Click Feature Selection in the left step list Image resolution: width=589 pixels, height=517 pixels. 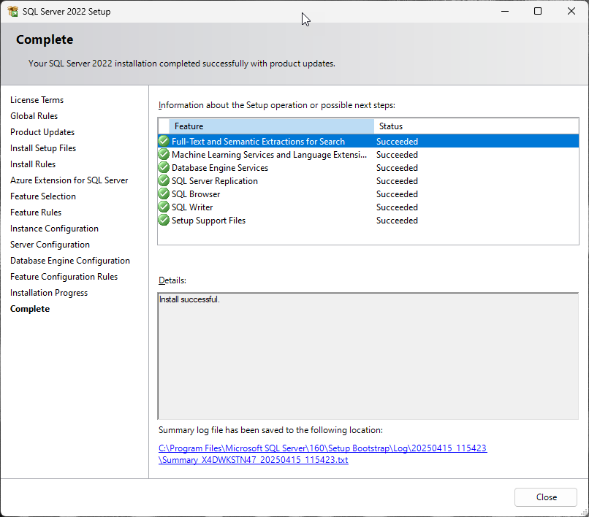click(43, 196)
